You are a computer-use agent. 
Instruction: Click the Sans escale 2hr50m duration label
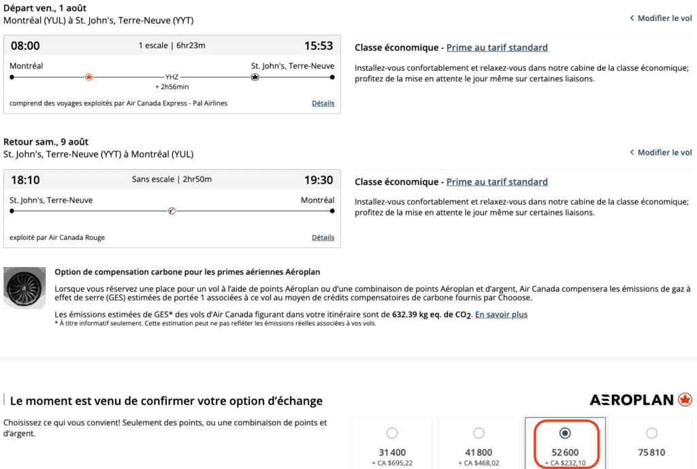[172, 179]
